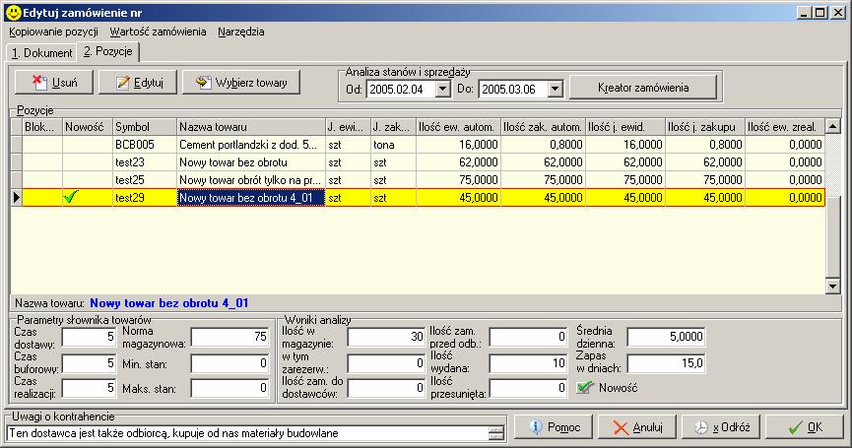This screenshot has width=852, height=448.
Task: Click the J. zak... column header
Action: tap(393, 127)
